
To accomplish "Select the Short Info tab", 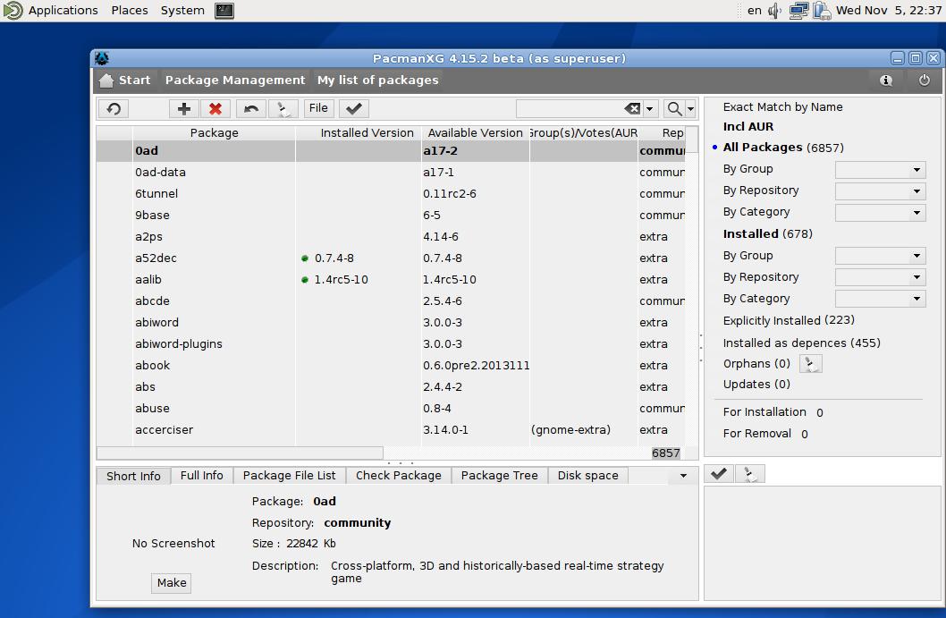I will [133, 476].
